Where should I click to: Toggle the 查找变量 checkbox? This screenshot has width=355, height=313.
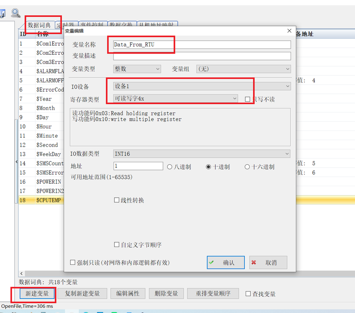pos(248,294)
